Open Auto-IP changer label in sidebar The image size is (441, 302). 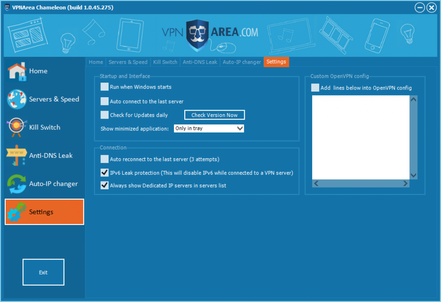53,184
